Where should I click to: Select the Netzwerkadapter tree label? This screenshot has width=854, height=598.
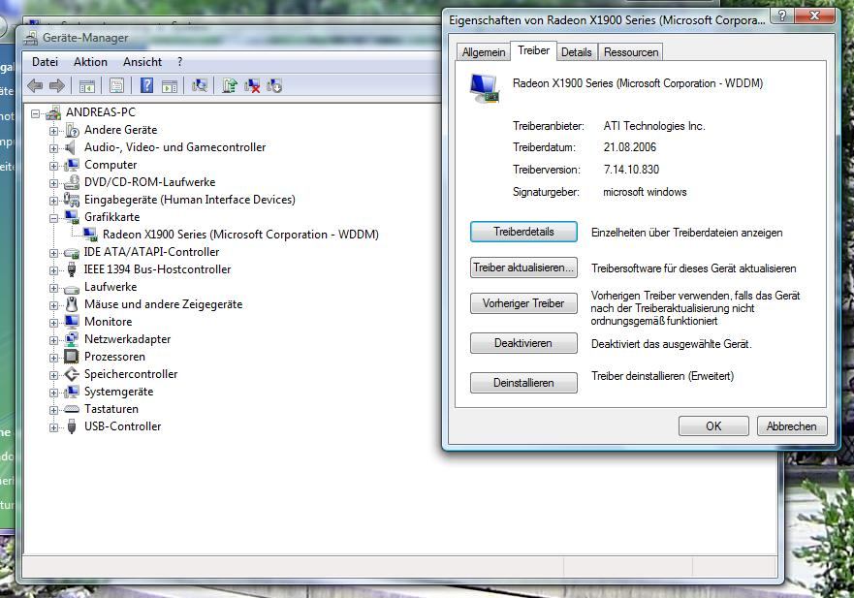pos(127,339)
